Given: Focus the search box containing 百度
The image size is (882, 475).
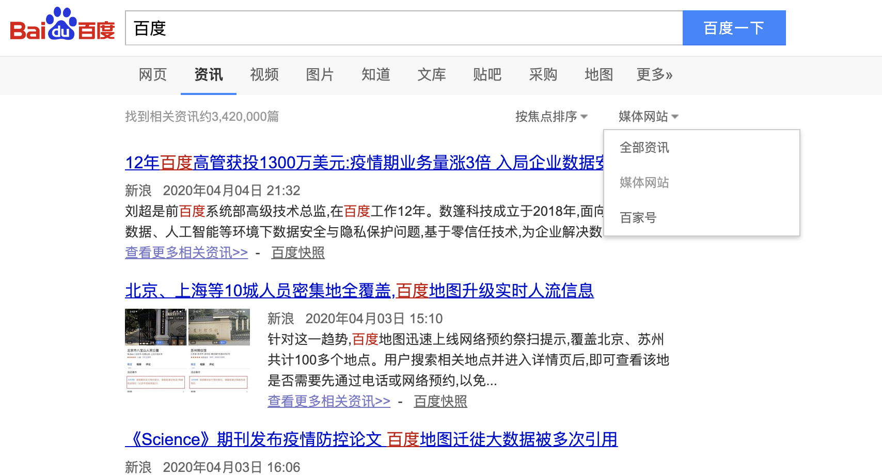Looking at the screenshot, I should [x=404, y=28].
